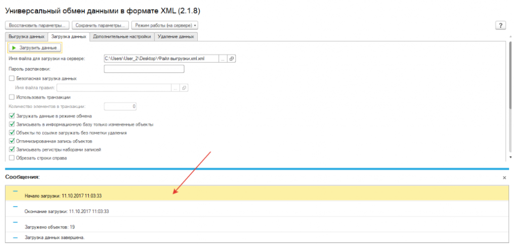Select the Загрузка данных tab

69,37
